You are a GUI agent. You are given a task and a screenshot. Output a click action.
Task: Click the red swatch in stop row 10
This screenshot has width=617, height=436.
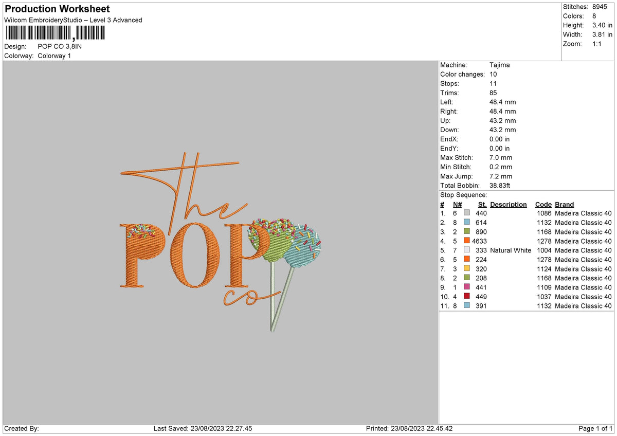click(x=467, y=296)
